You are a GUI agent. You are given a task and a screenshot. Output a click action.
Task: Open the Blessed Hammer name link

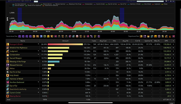click(x=16, y=65)
